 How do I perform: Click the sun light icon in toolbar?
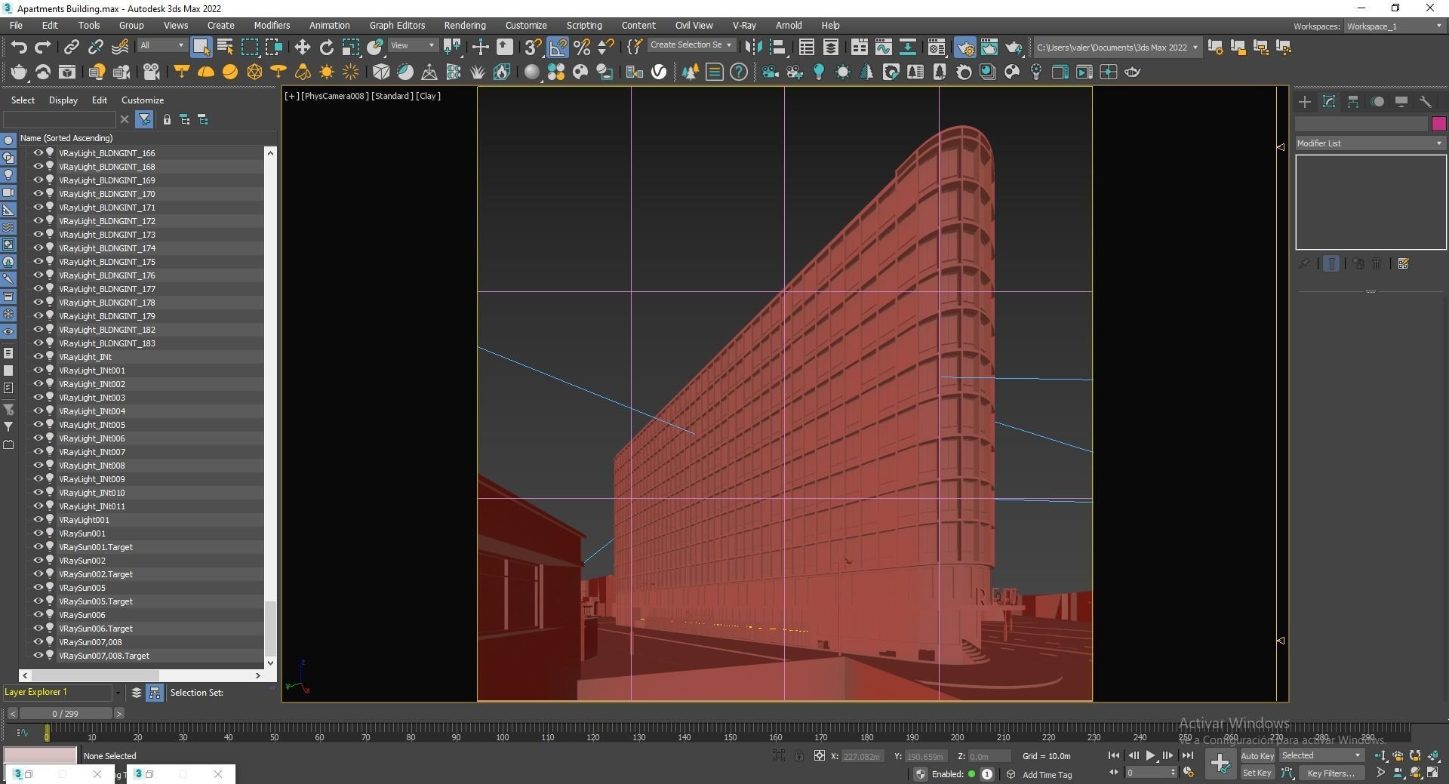(x=327, y=72)
